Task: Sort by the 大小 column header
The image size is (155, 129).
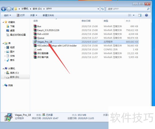Action: pos(128,21)
